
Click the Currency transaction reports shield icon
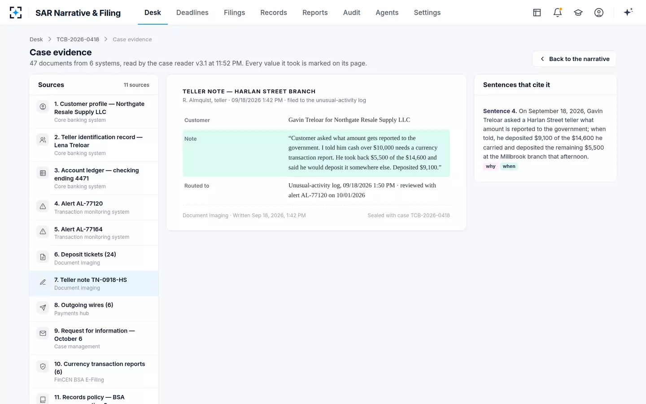point(43,367)
